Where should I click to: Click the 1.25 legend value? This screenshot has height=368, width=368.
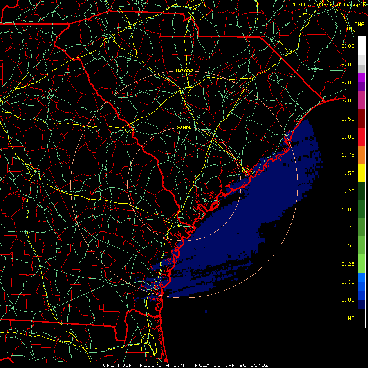pyautogui.click(x=348, y=191)
